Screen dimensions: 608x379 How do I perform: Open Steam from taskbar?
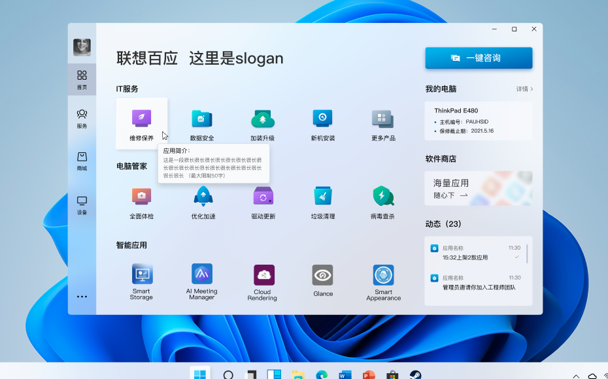tap(415, 374)
